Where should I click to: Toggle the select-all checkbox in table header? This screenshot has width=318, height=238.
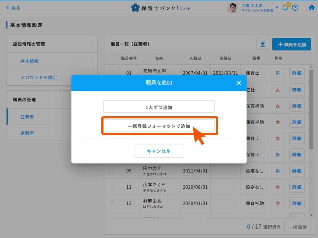point(111,58)
